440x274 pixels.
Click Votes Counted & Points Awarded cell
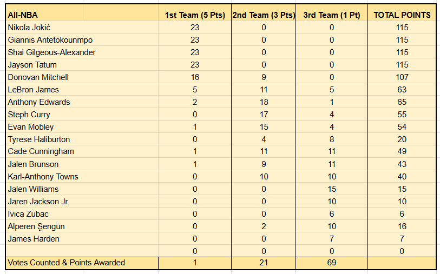point(82,263)
